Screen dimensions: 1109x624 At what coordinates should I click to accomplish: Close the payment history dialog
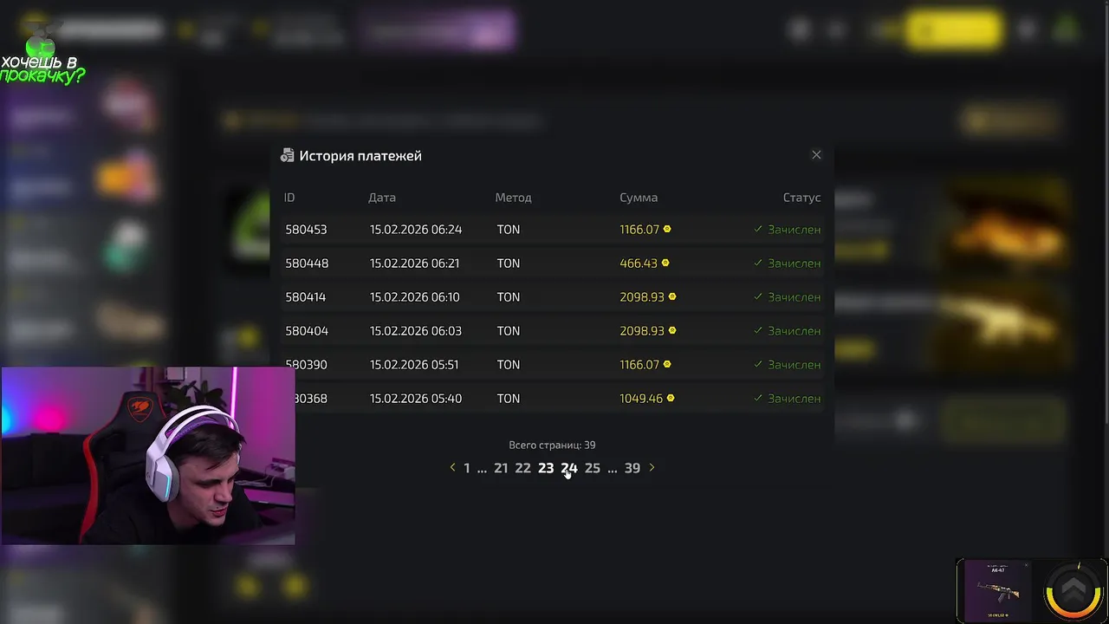point(816,155)
